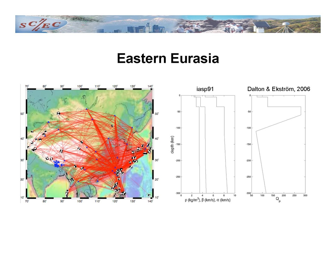Screen dimensions: 336x259
Task: Click the northernmost blue station triangle on map
Action: (x=87, y=109)
